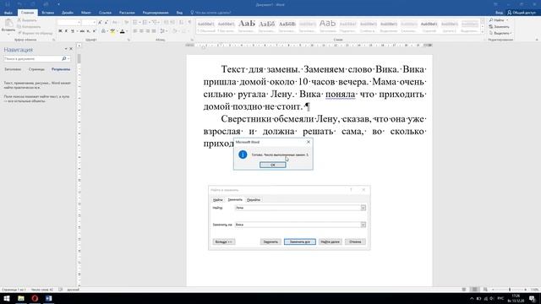Screen dimensions: 541x304
Task: Open the Файл ribbon tab
Action: (8, 13)
